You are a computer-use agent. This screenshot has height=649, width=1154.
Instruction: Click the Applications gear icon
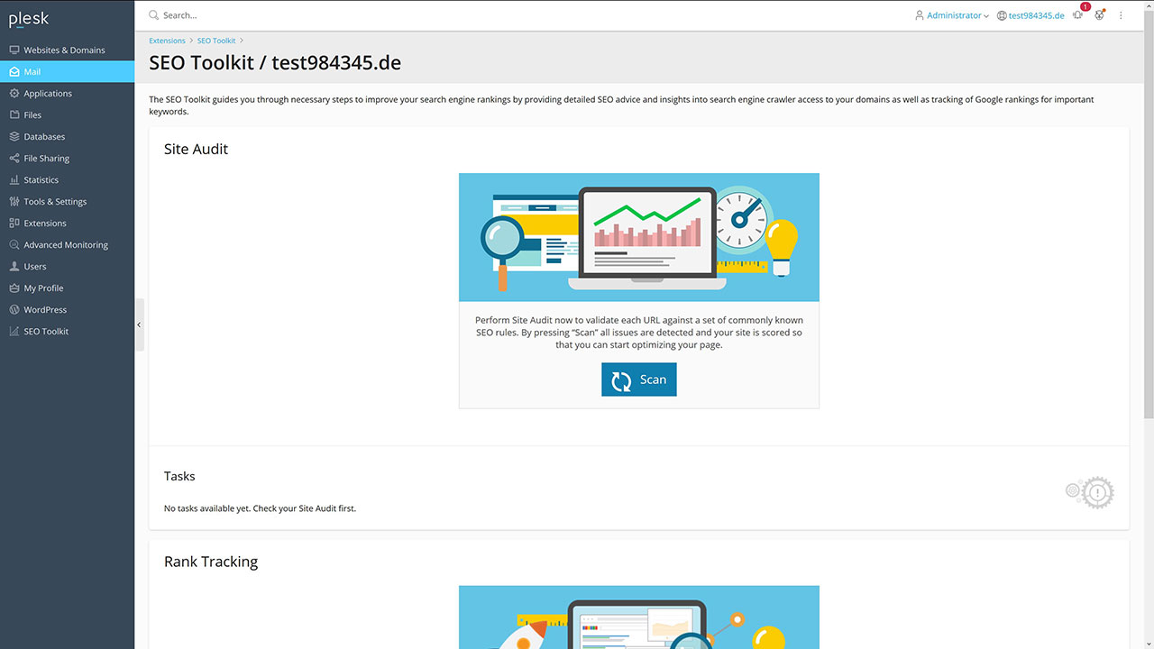pyautogui.click(x=14, y=94)
